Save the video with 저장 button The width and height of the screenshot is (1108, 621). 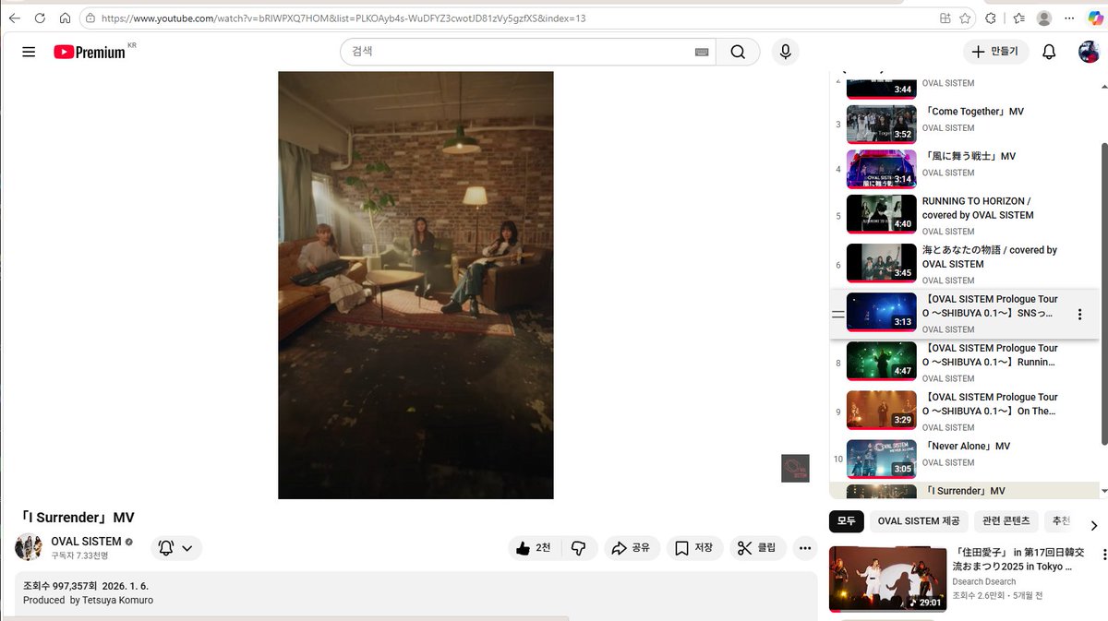coord(693,548)
